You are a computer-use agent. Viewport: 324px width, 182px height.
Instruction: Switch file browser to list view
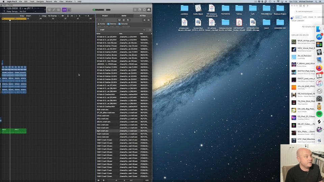(x=144, y=20)
